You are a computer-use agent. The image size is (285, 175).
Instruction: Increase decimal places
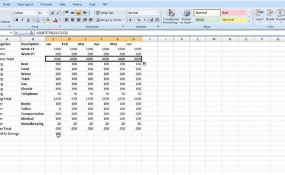tap(151, 20)
